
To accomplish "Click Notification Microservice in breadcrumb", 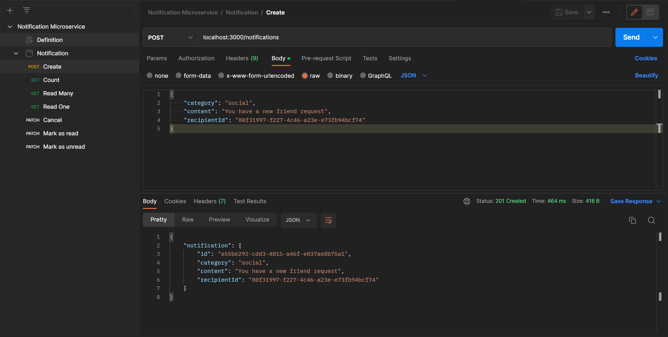I will click(183, 13).
